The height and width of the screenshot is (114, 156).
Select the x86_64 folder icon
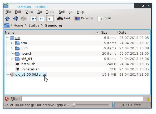point(17,59)
